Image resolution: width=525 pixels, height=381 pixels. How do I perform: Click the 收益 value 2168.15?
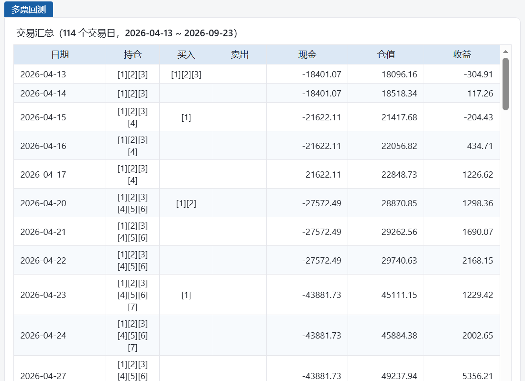(478, 260)
